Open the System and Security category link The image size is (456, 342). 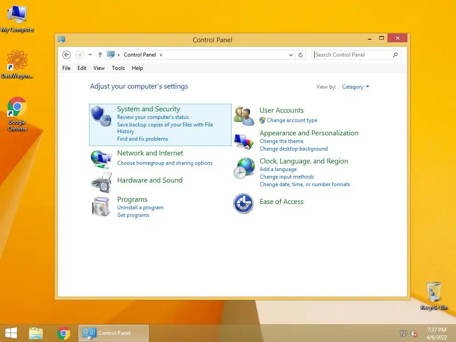(x=148, y=109)
